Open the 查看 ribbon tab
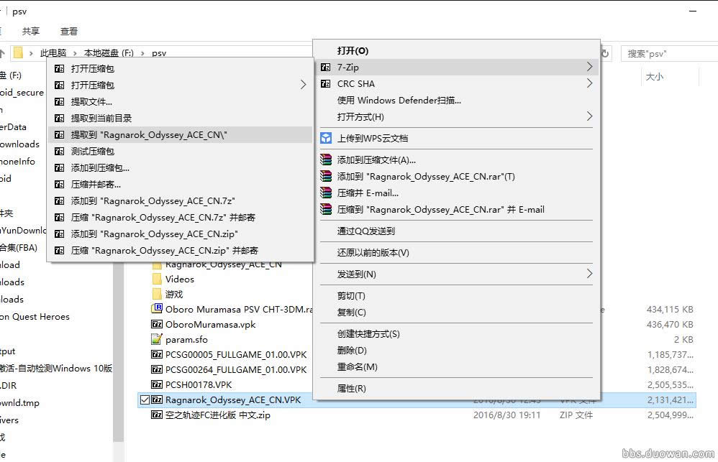Image resolution: width=718 pixels, height=462 pixels. pyautogui.click(x=69, y=32)
